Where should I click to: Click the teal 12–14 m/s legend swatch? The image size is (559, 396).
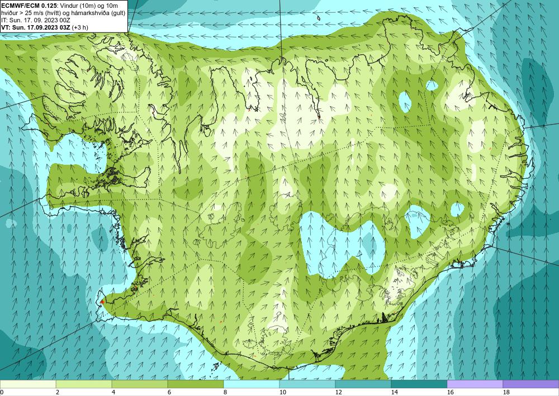point(363,384)
